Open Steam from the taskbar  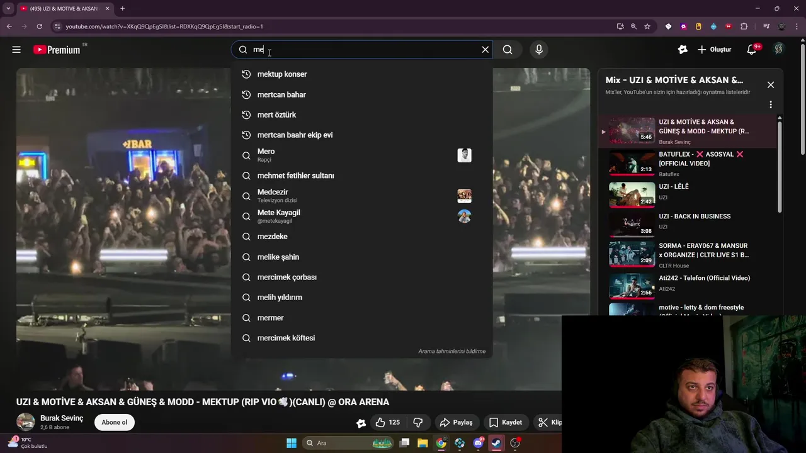[x=496, y=443]
